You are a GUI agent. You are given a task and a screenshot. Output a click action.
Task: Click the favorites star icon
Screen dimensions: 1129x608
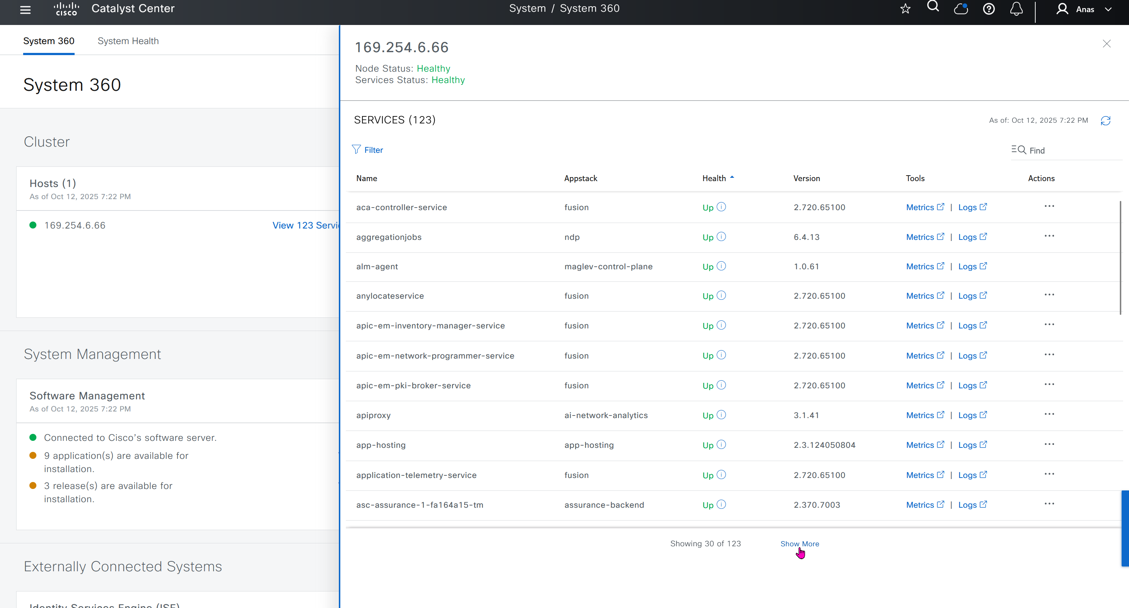906,9
